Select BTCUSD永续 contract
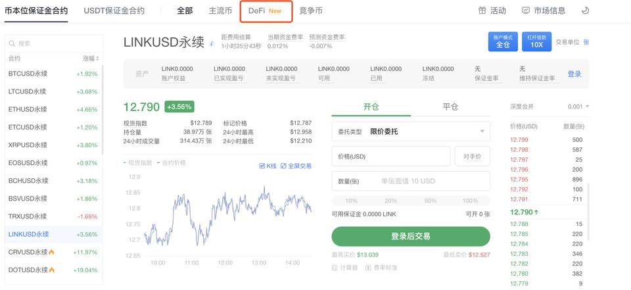Image resolution: width=631 pixels, height=290 pixels. coord(54,74)
